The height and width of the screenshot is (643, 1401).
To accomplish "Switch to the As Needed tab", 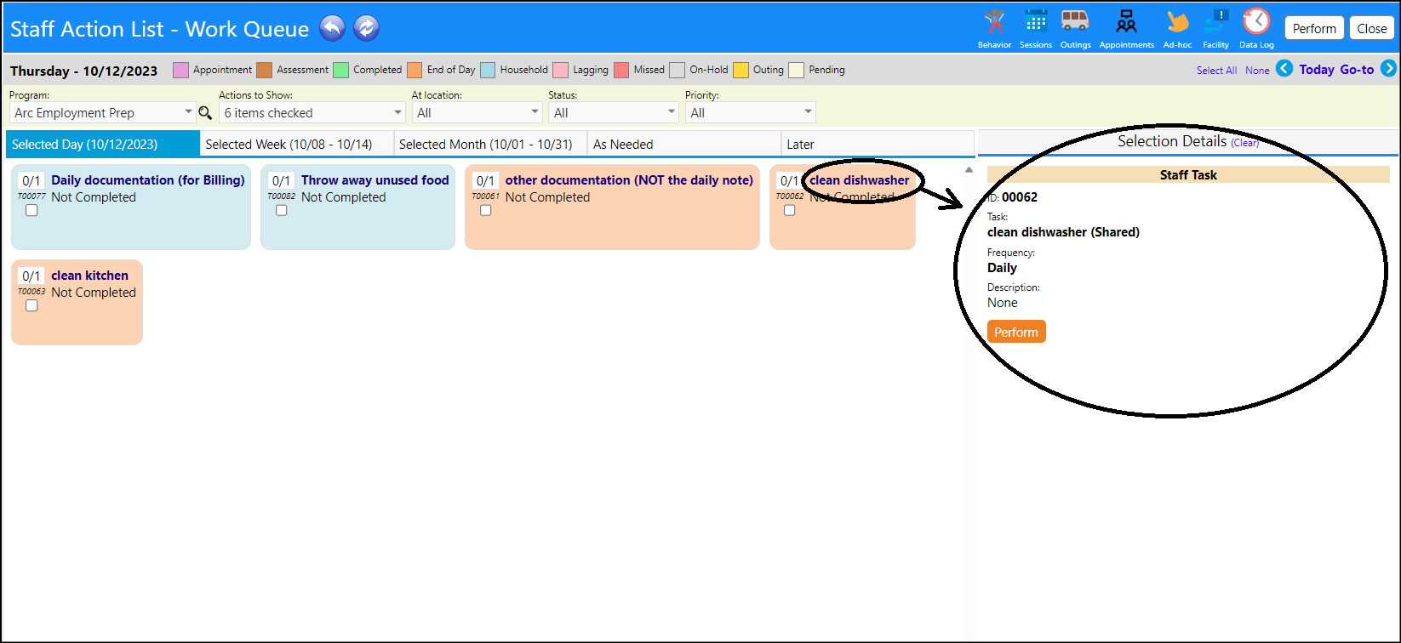I will pos(684,144).
